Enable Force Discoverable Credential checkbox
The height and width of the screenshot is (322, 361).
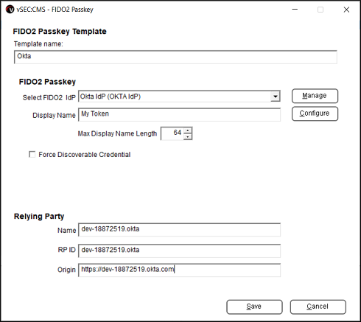32,154
